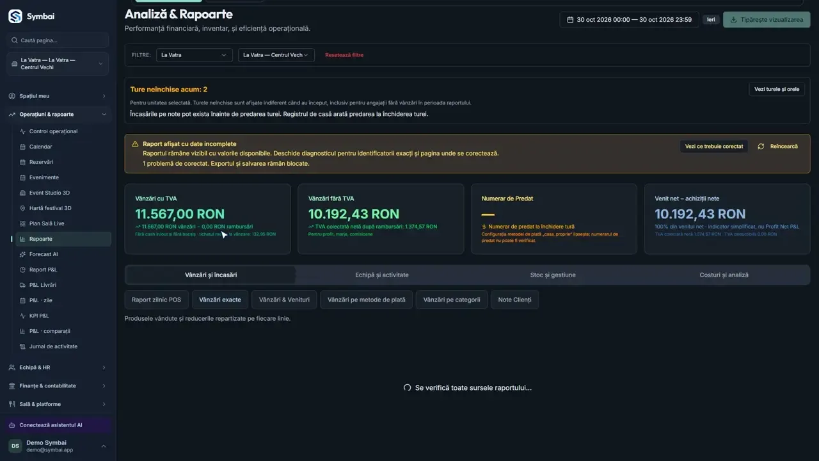Open the Vânzări pe categorii sub-tab
This screenshot has height=461, width=819.
point(452,300)
